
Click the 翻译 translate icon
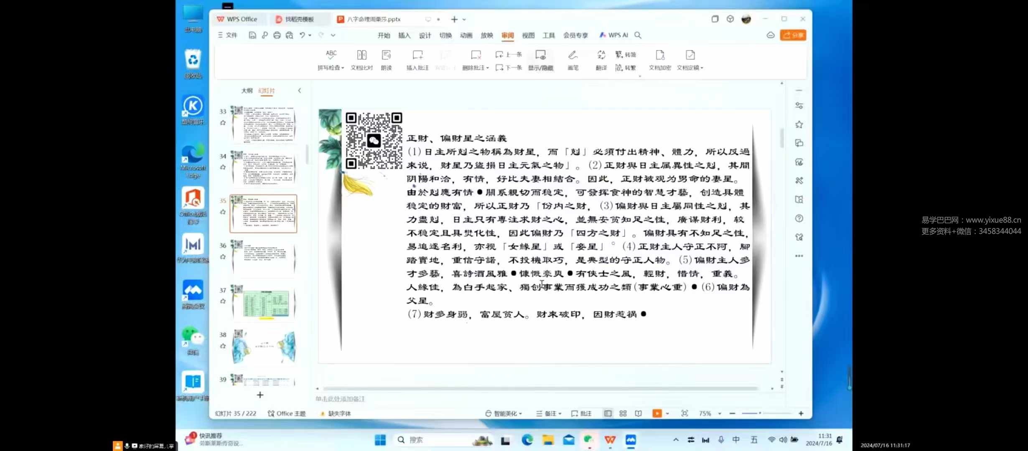601,60
